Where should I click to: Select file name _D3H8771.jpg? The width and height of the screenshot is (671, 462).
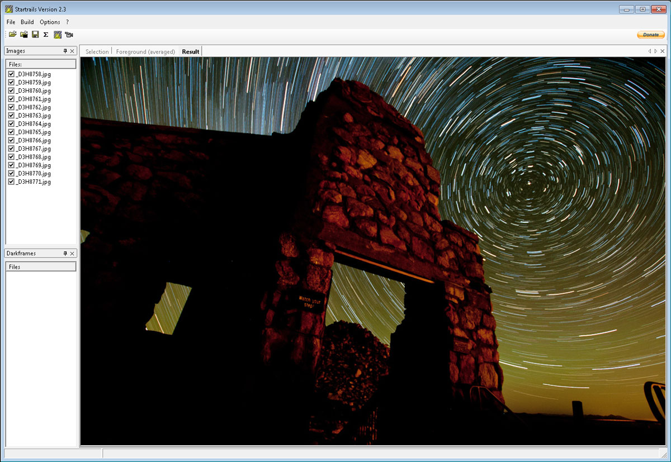34,182
